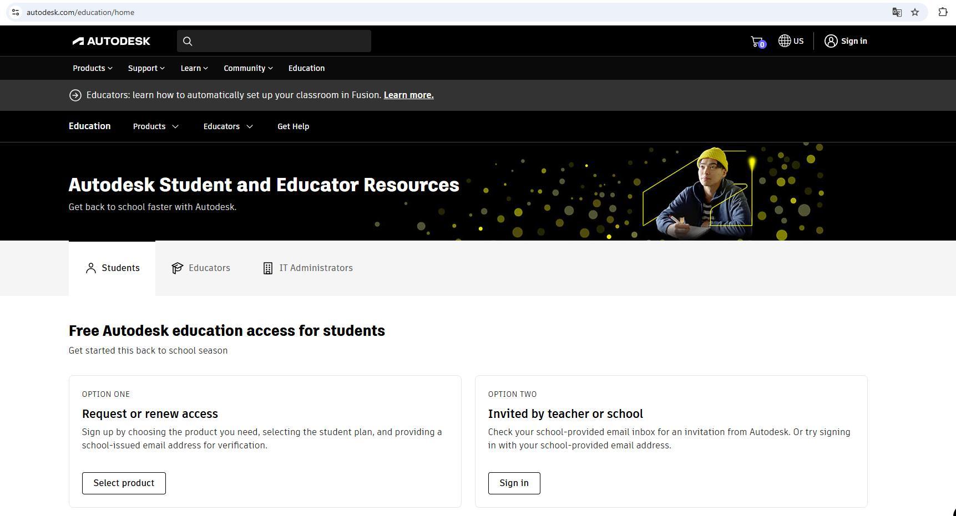This screenshot has width=956, height=516.
Task: Click the translate page icon
Action: [897, 12]
